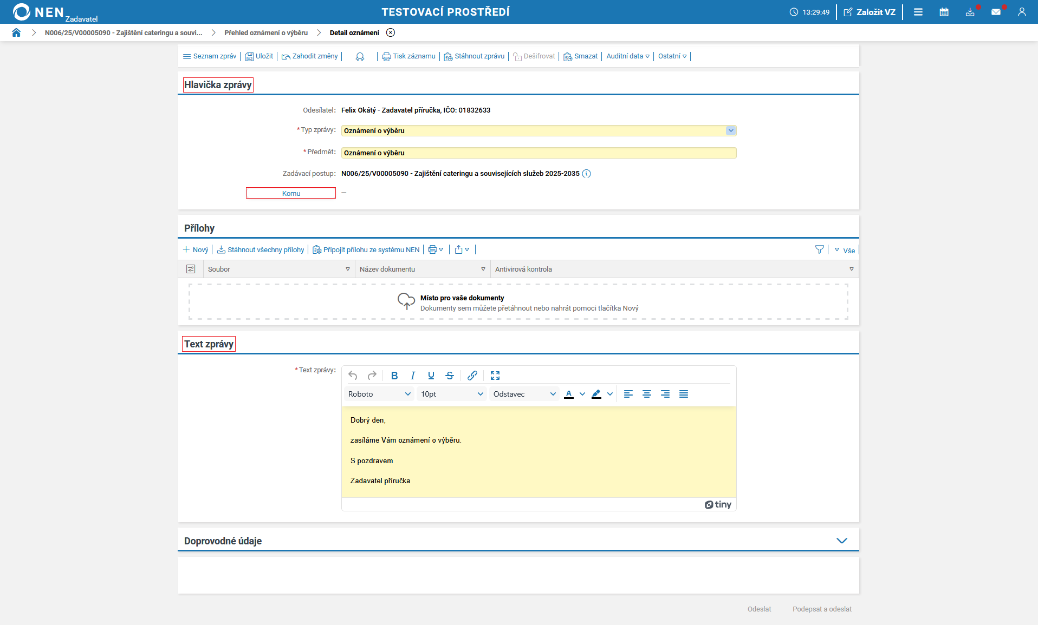Toggle fullscreen mode in text editor
The image size is (1038, 625).
point(495,376)
